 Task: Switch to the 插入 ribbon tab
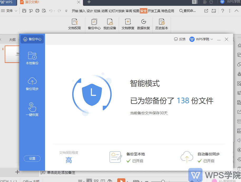pos(82,11)
